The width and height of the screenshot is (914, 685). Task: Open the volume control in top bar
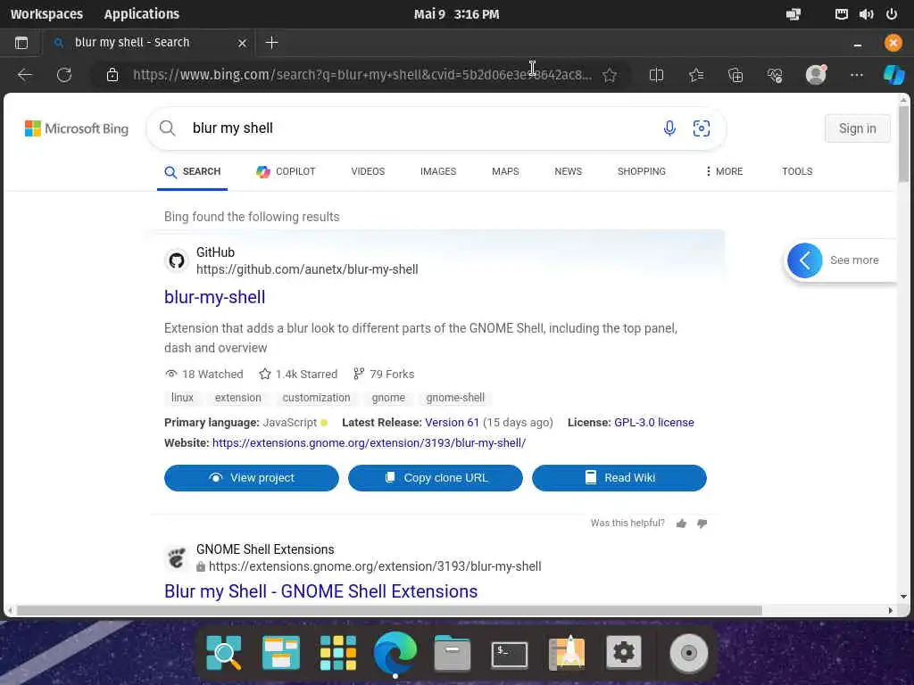click(866, 14)
